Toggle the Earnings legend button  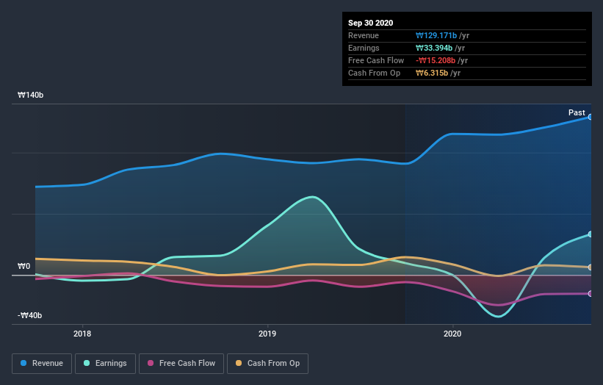click(105, 364)
